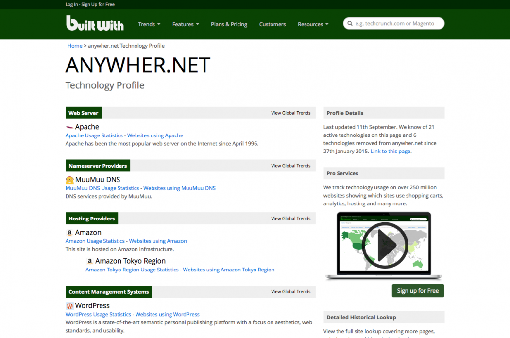Open the Features dropdown menu
Image resolution: width=510 pixels, height=338 pixels.
[x=185, y=24]
